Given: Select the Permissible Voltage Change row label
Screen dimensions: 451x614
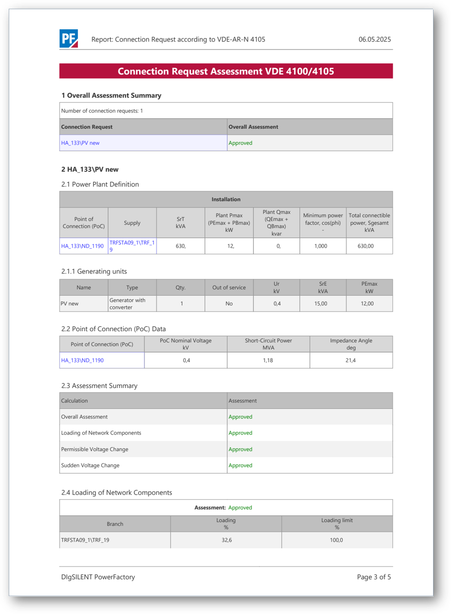Looking at the screenshot, I should [x=94, y=449].
